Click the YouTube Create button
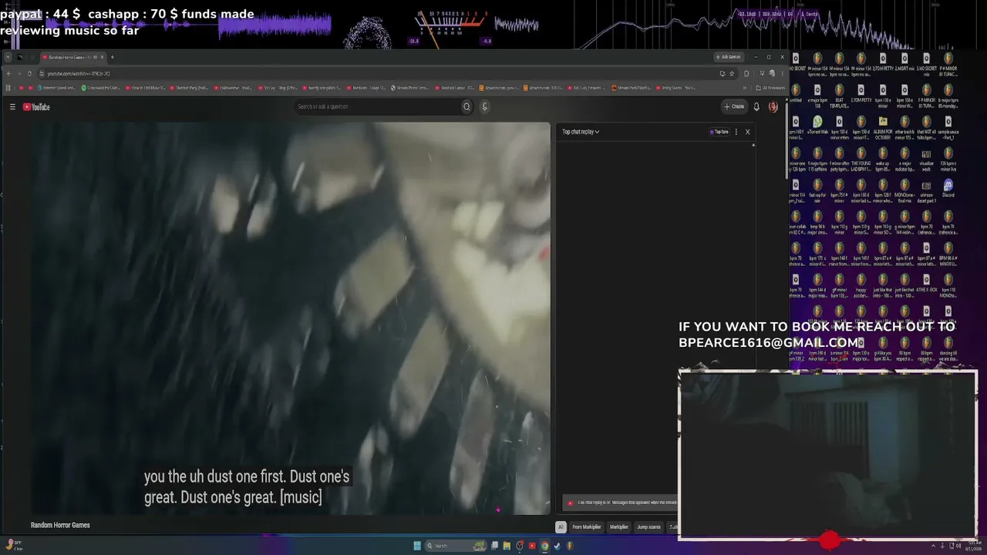This screenshot has width=987, height=555. point(734,107)
